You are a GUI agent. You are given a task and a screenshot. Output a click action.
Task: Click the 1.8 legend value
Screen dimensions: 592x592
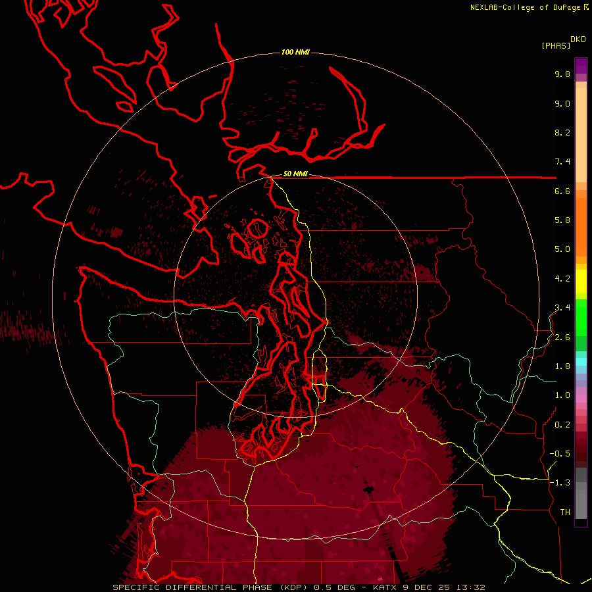(562, 366)
